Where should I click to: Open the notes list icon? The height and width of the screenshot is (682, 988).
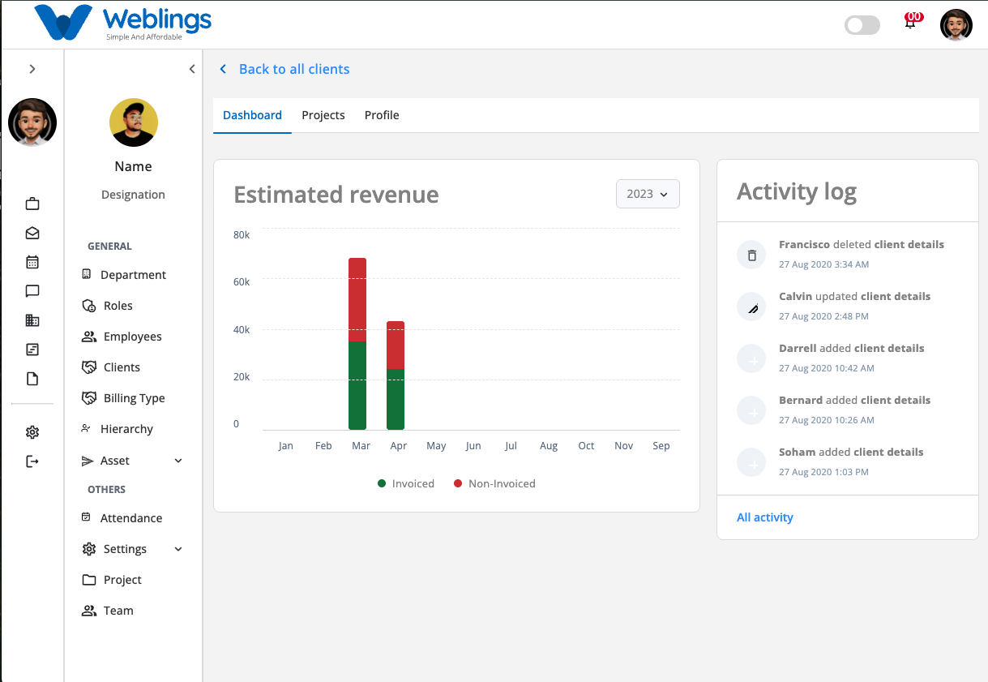[32, 350]
